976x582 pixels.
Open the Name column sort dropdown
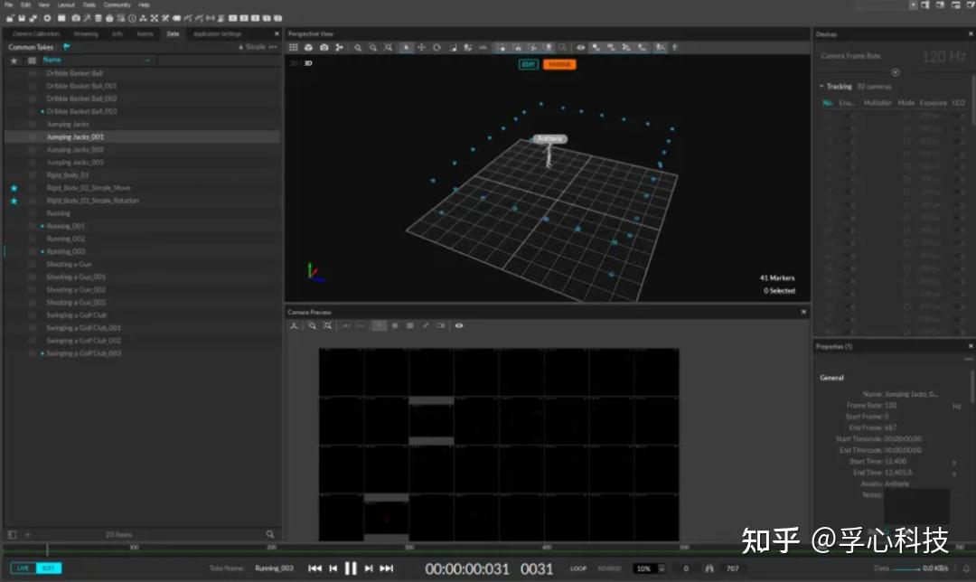147,61
